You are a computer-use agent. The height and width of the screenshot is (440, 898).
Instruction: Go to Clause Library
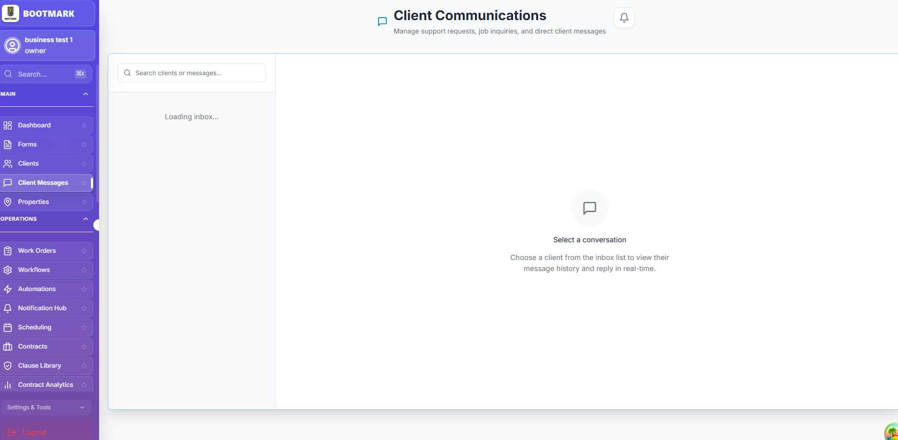click(46, 366)
